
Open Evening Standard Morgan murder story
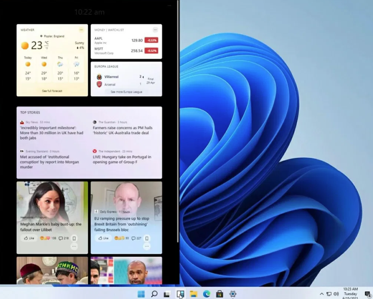49,162
